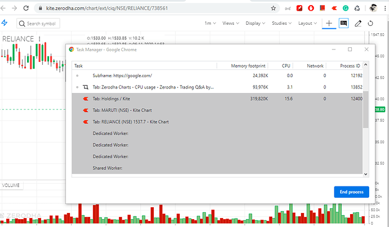Image resolution: width=389 pixels, height=227 pixels.
Task: Expand the Display dropdown
Action: point(255,24)
